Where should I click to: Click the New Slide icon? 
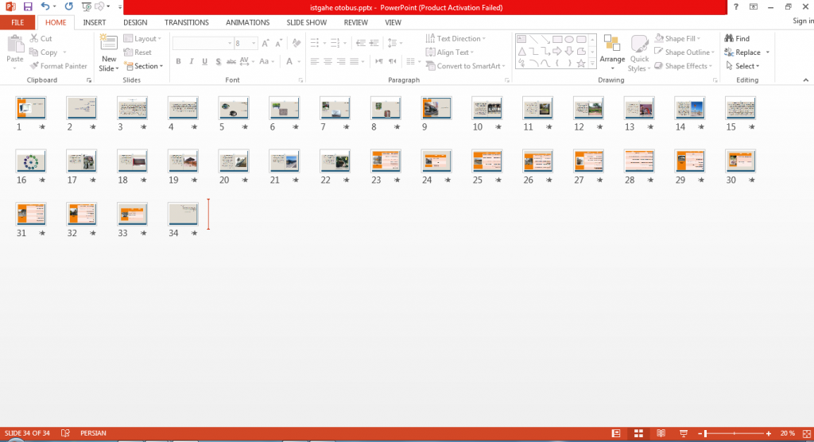[108, 45]
